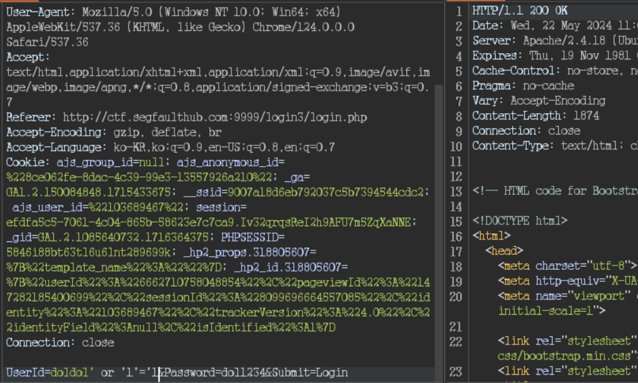This screenshot has height=383, width=638.
Task: Click the <!DOCTYPE html> line
Action: point(520,221)
